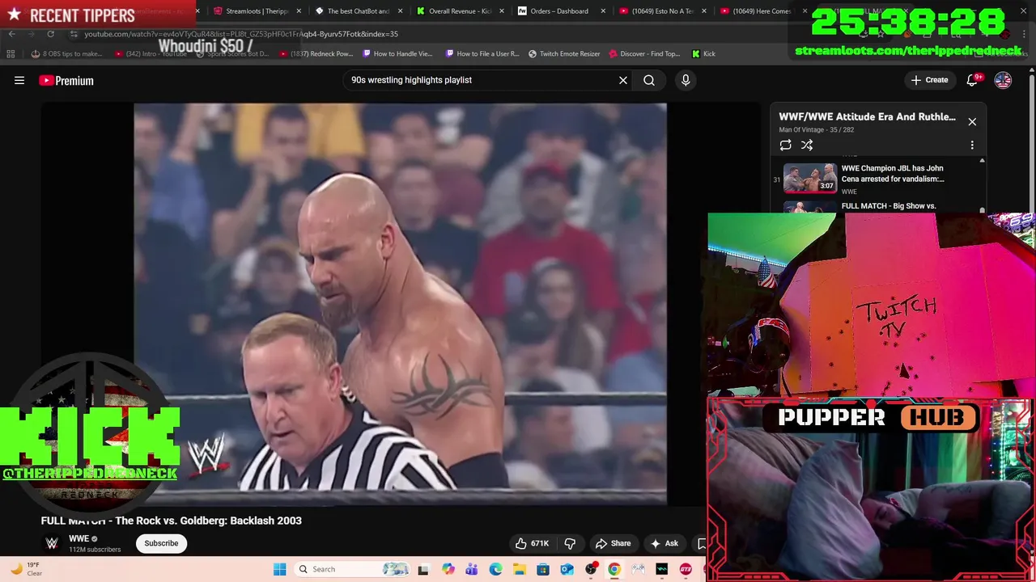
Task: Open Redneck Pow... bookmark
Action: [x=316, y=54]
